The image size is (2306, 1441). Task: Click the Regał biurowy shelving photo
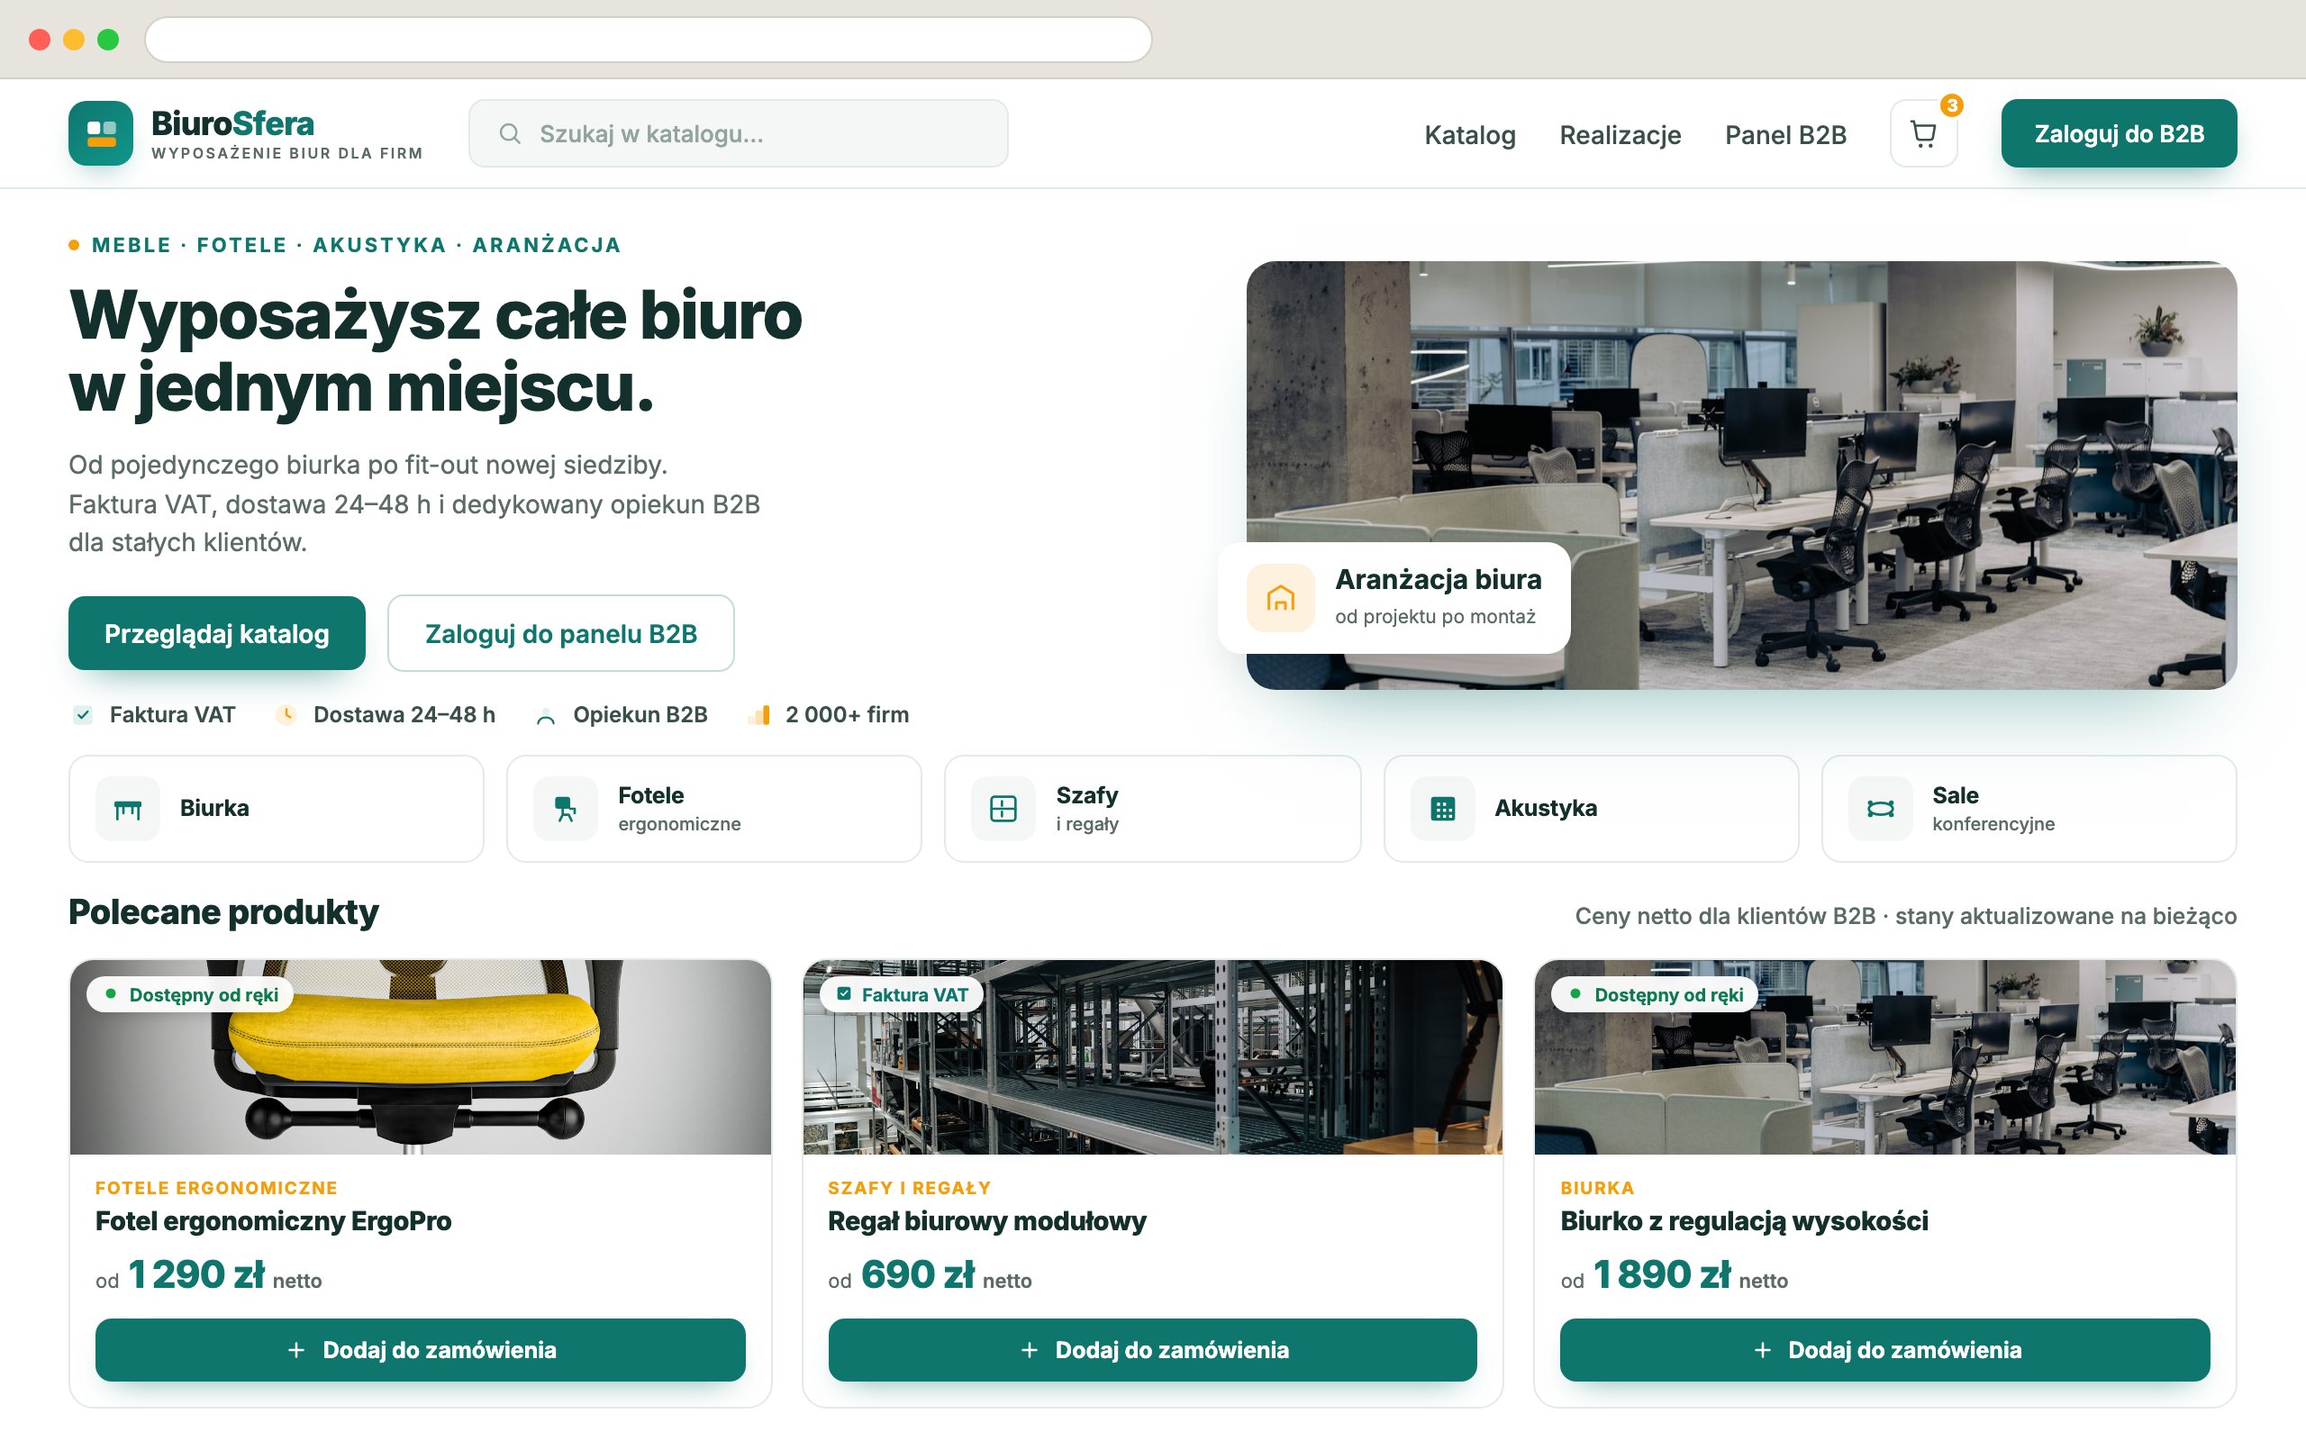[1152, 1057]
